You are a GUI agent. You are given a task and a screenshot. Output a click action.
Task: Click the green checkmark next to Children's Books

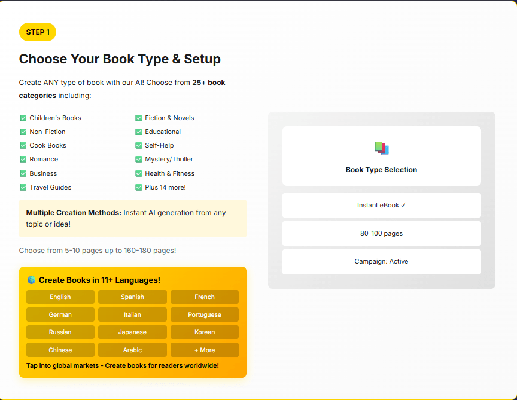point(23,118)
